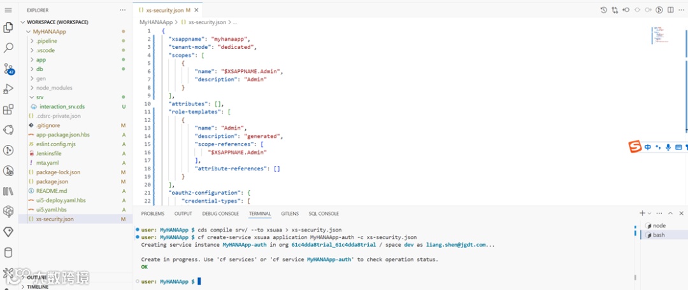The image size is (688, 290).
Task: Open the Extensions view
Action: [x=8, y=109]
